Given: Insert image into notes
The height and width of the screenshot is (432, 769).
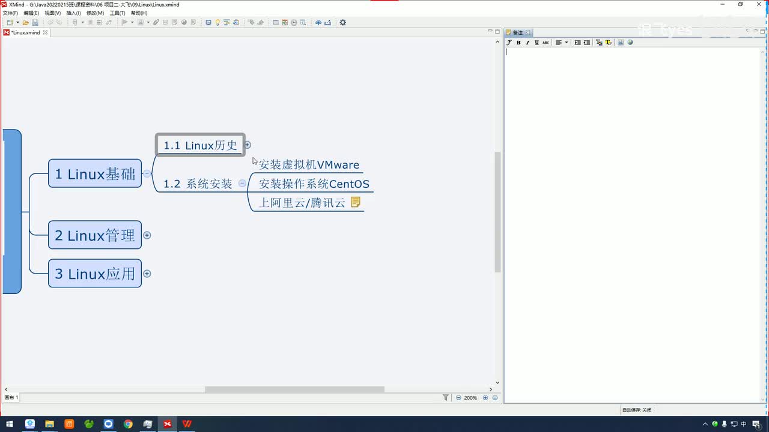Looking at the screenshot, I should pos(621,43).
